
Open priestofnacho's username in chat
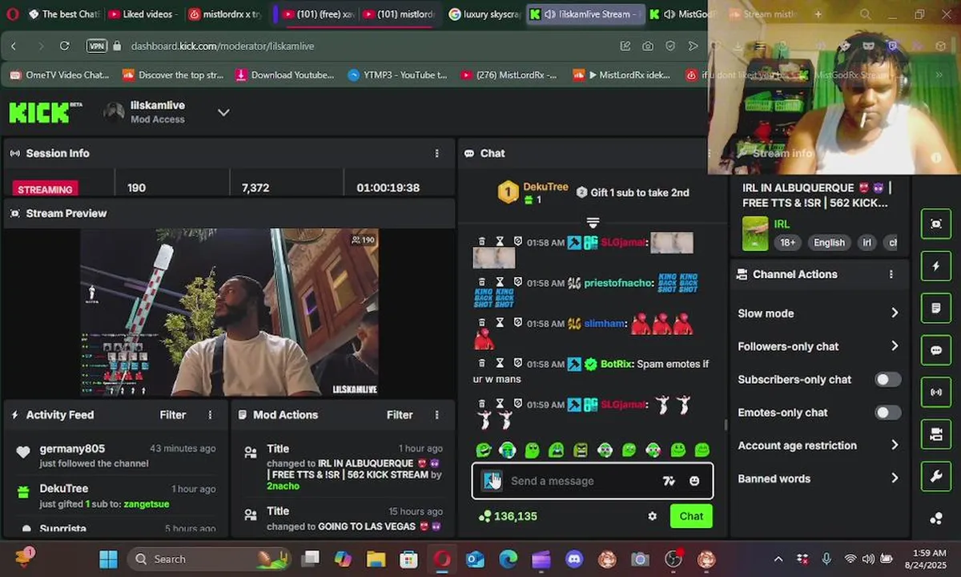pos(619,283)
